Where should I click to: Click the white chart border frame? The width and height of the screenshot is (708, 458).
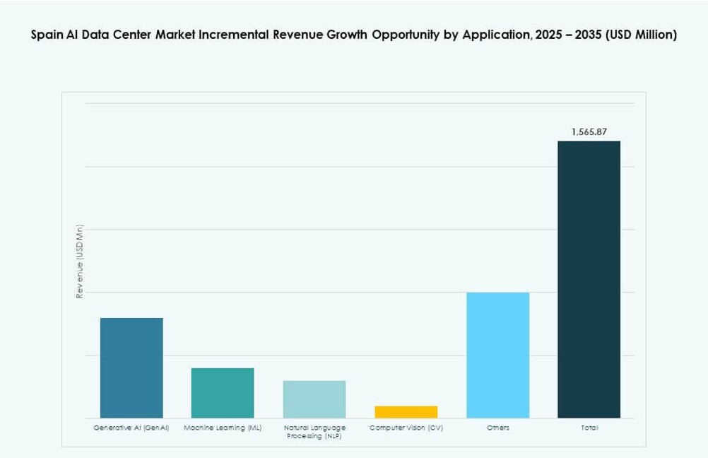click(x=353, y=90)
